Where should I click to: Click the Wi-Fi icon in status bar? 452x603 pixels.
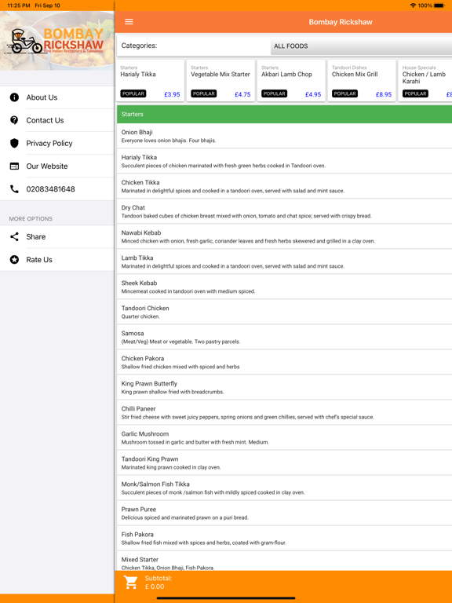pos(414,5)
